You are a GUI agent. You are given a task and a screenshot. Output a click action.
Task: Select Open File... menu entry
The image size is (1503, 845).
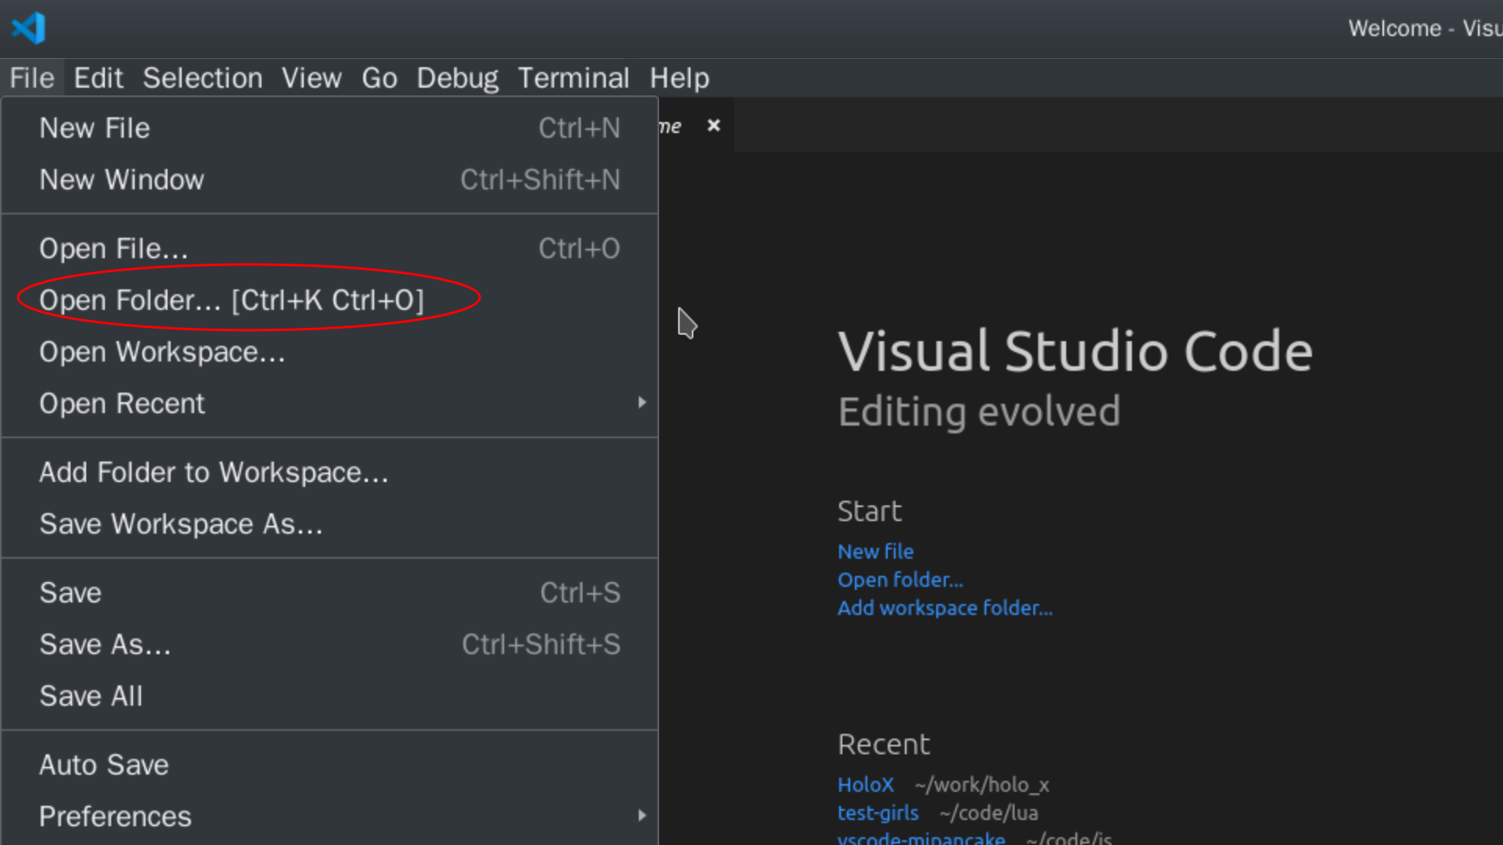pos(330,249)
